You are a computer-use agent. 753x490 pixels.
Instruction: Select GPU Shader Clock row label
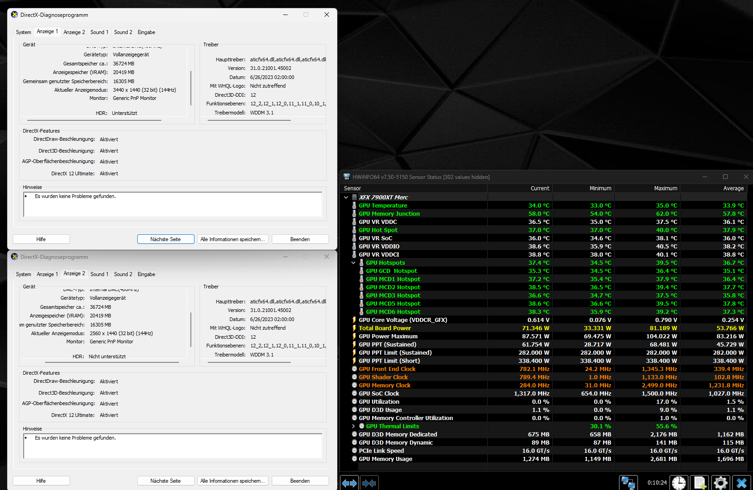tap(383, 377)
